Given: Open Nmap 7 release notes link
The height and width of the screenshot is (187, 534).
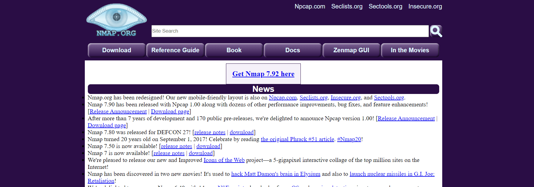Looking at the screenshot, I should [x=169, y=153].
